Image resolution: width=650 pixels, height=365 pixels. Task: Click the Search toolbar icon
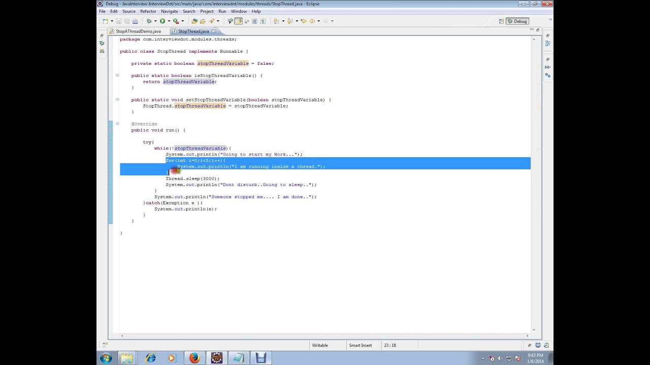[x=211, y=21]
